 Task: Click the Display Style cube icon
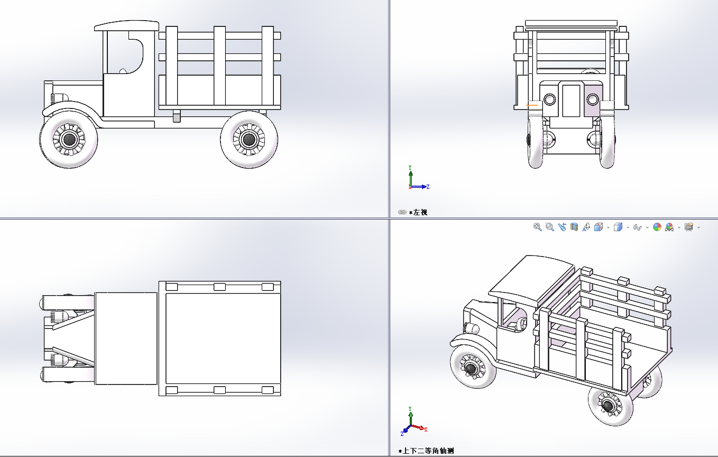(x=618, y=227)
